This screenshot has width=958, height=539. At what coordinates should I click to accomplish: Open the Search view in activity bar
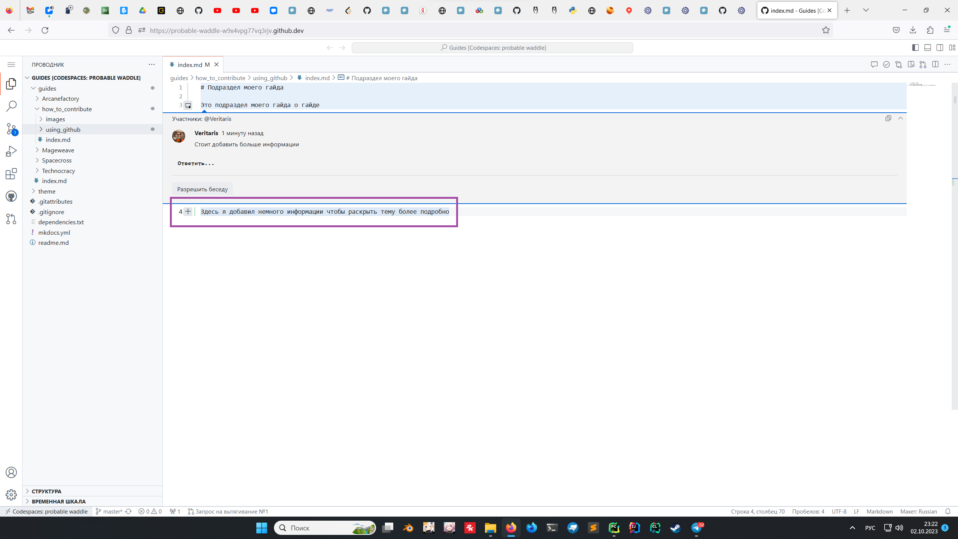[x=11, y=106]
